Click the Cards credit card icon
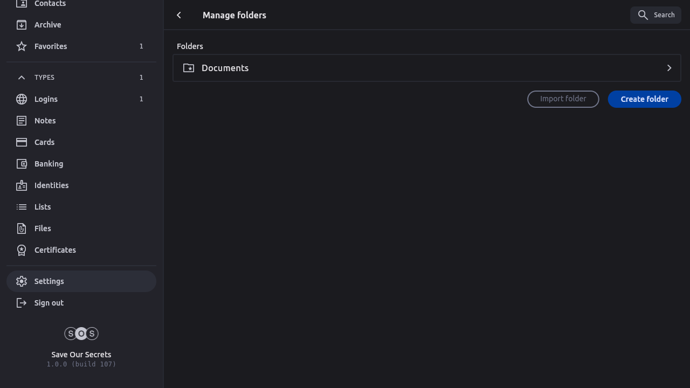Image resolution: width=690 pixels, height=388 pixels. [22, 142]
